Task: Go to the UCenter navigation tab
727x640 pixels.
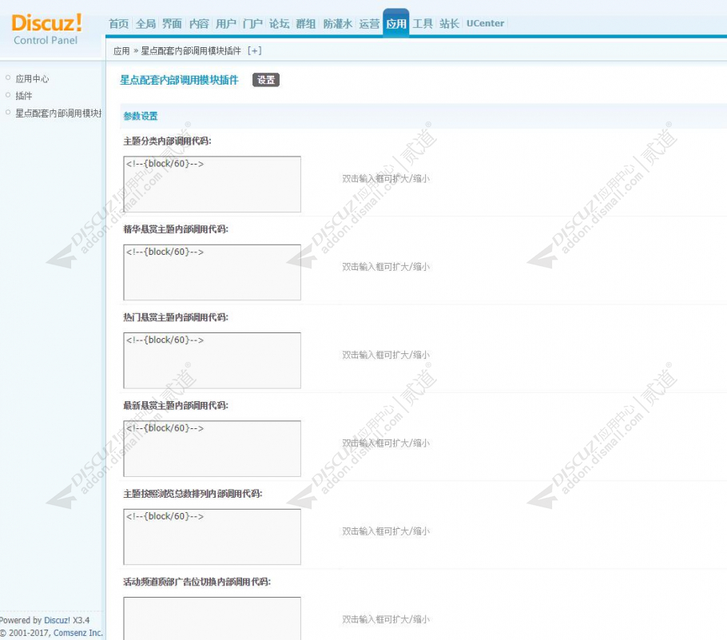Action: tap(485, 24)
